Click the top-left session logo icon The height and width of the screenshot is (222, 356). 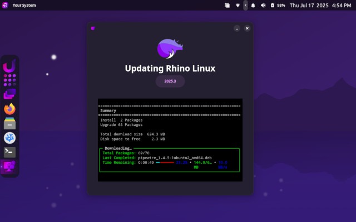coord(5,5)
